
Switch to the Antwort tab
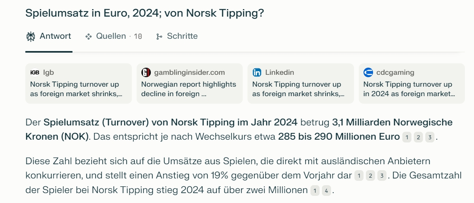click(49, 36)
